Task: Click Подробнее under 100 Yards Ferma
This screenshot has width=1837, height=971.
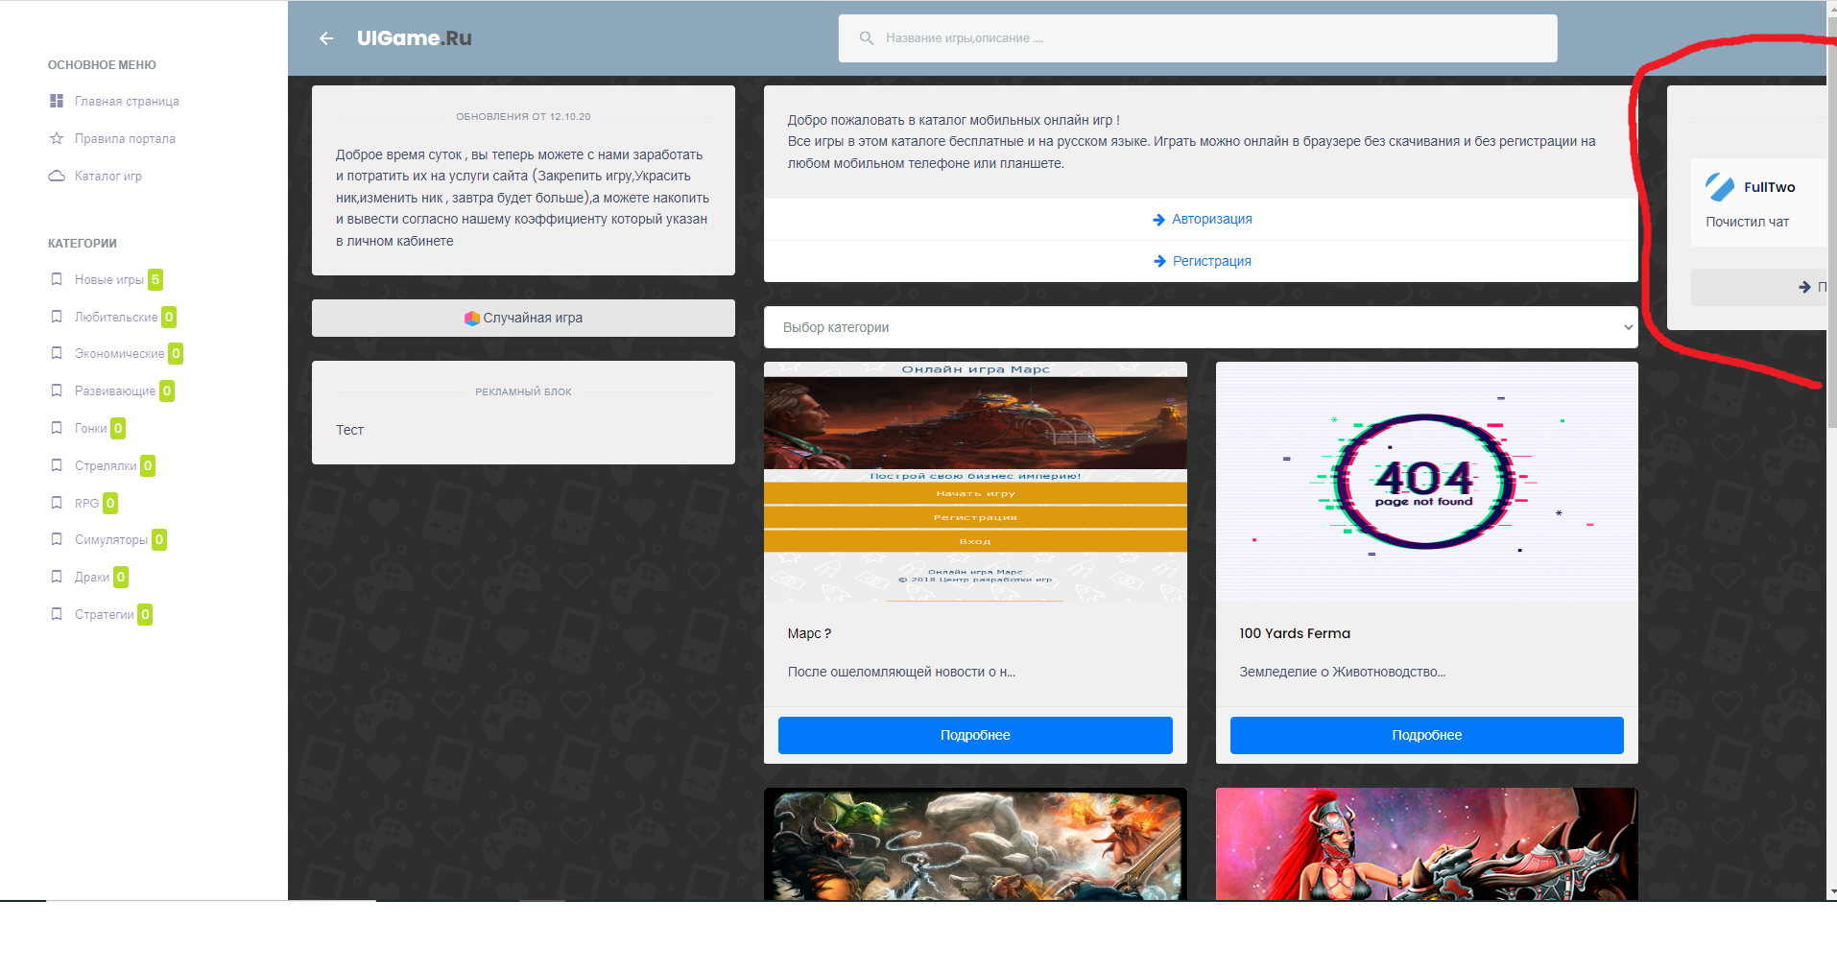Action: (x=1426, y=735)
